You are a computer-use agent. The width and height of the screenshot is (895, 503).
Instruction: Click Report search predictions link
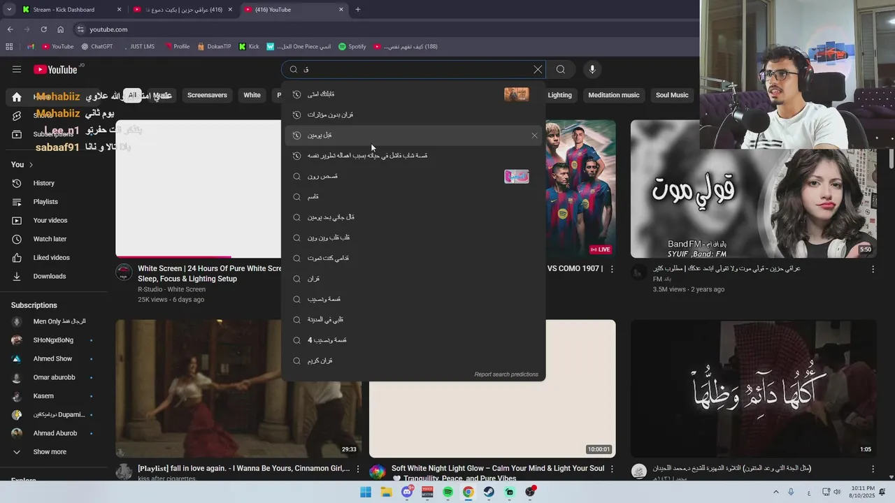click(x=506, y=374)
